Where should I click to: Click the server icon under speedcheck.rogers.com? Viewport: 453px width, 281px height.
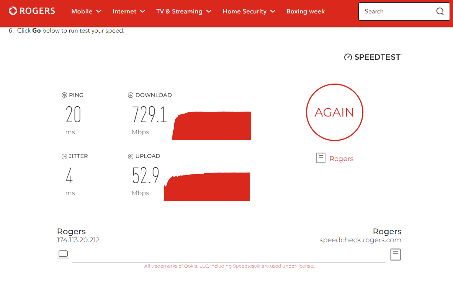point(395,255)
